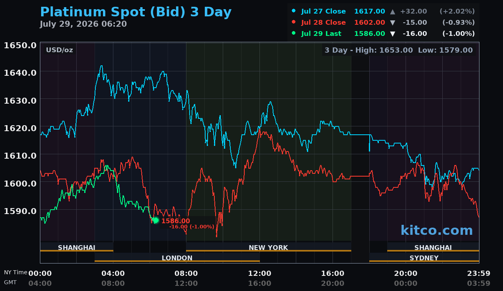This screenshot has height=291, width=503.
Task: Click the 08:00 NY time tick
Action: pos(186,273)
